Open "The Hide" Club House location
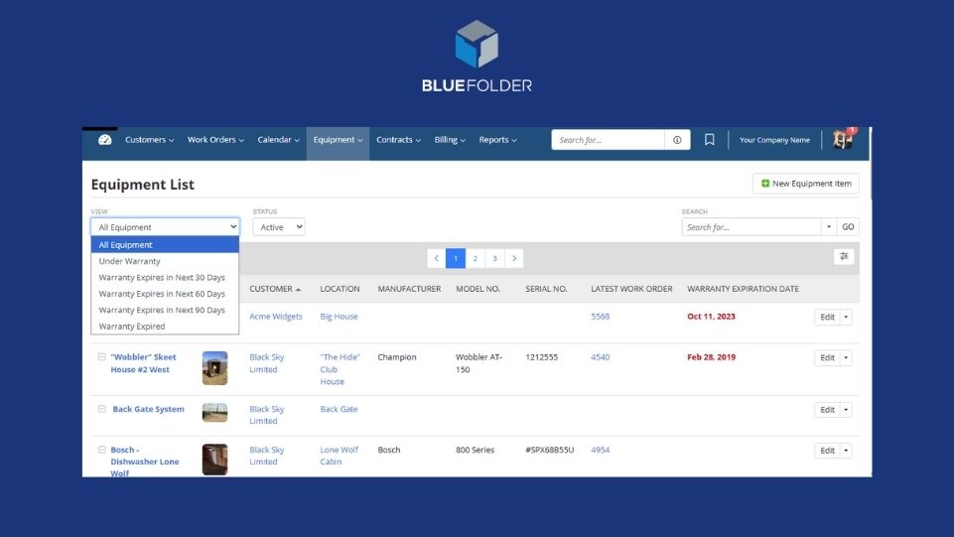Viewport: 954px width, 537px height. tap(341, 369)
